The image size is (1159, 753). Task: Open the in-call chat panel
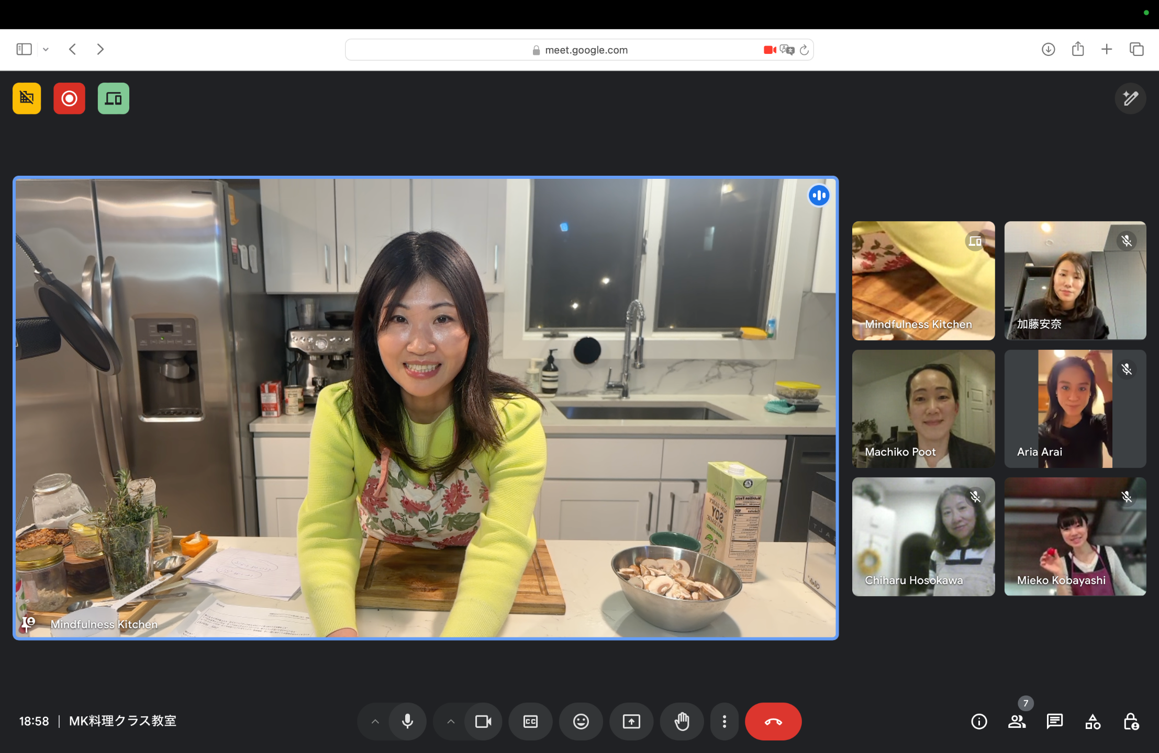pyautogui.click(x=1054, y=722)
